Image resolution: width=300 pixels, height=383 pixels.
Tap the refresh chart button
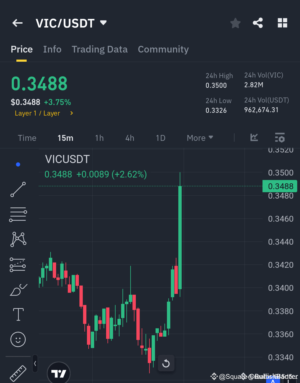coord(166,363)
